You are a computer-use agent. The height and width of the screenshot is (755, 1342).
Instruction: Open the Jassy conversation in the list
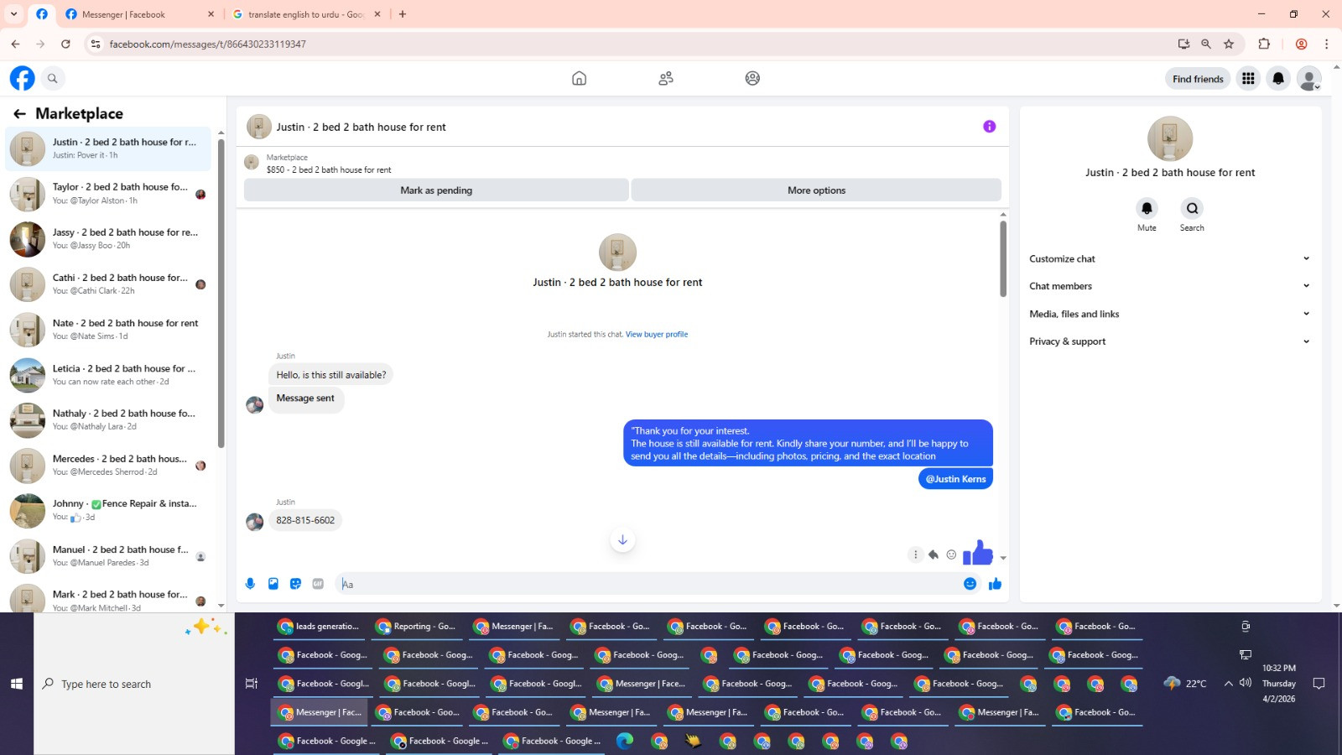(108, 239)
